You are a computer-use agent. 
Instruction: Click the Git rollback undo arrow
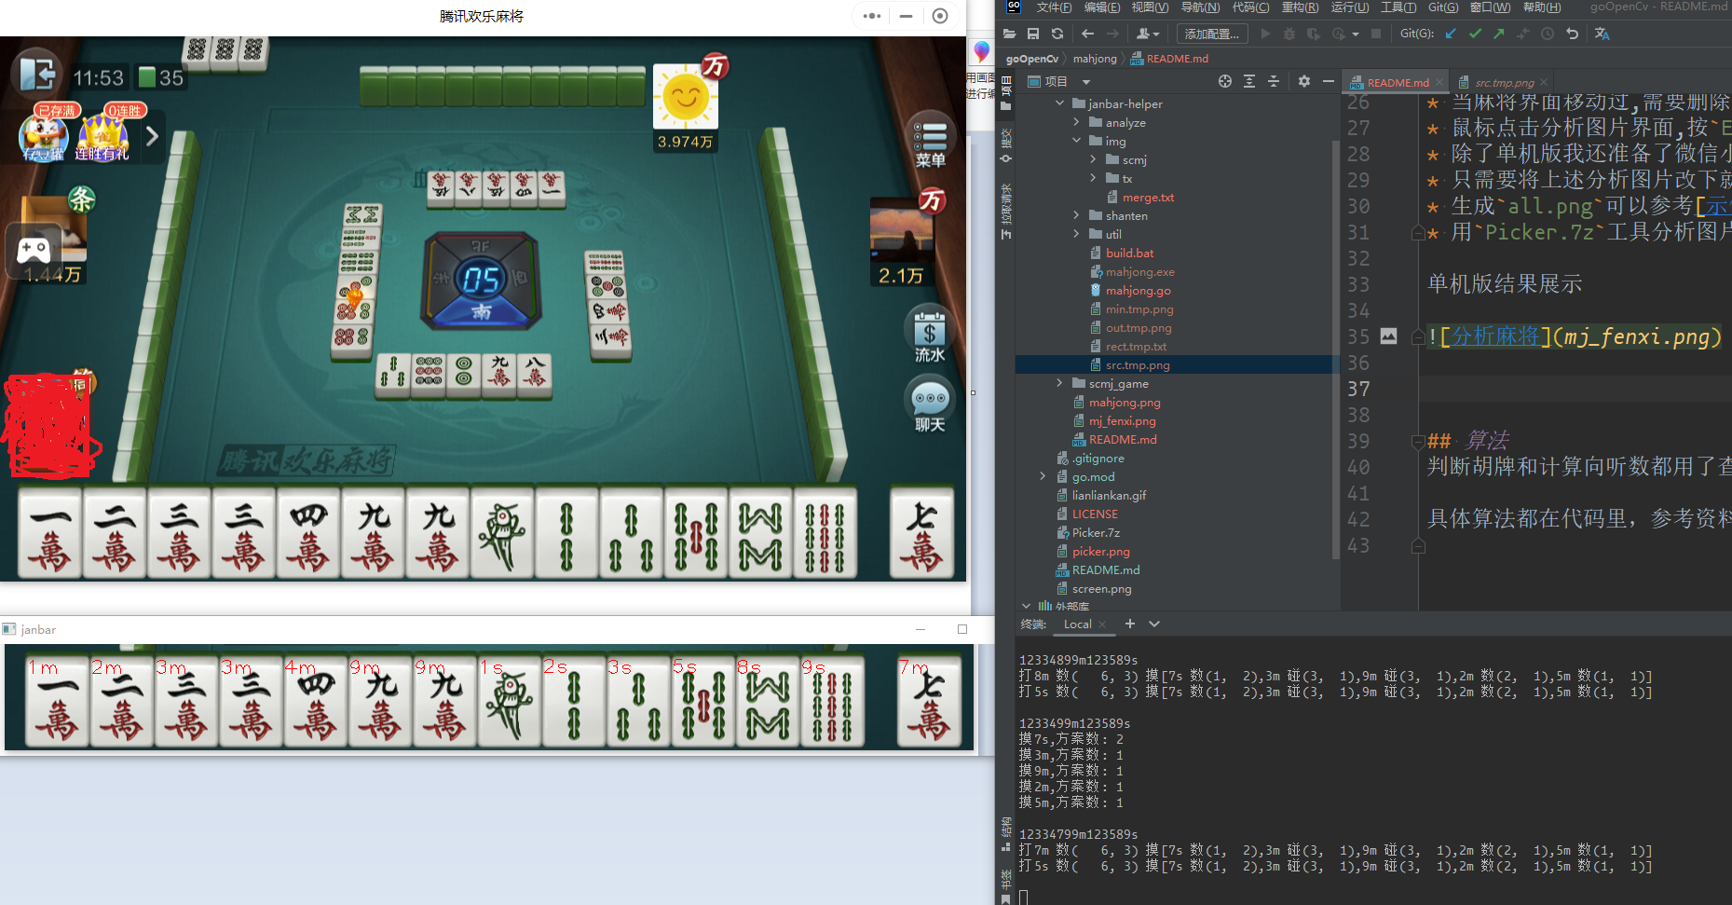click(x=1573, y=34)
